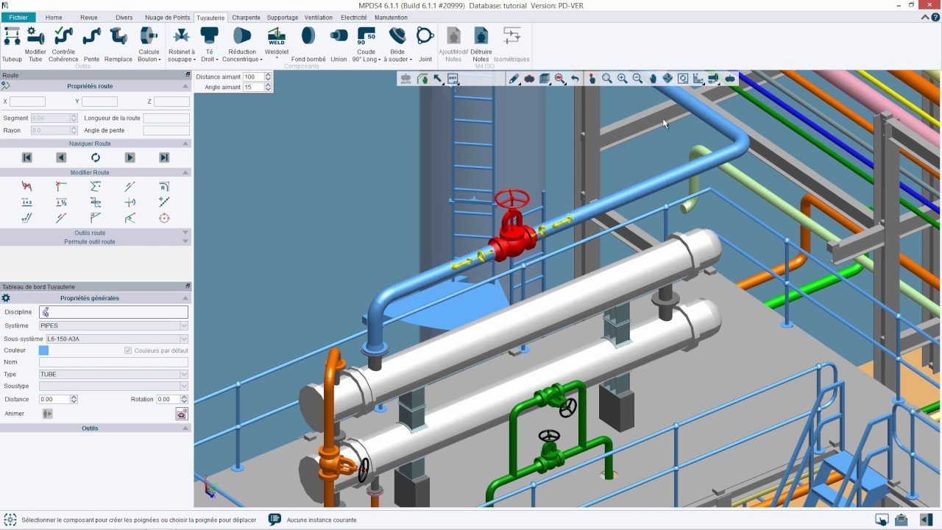Collapse the Propriétés générales section
Image resolution: width=942 pixels, height=530 pixels.
pyautogui.click(x=185, y=298)
